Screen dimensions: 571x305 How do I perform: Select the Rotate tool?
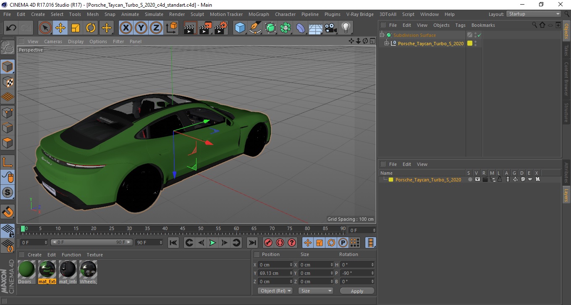[91, 28]
